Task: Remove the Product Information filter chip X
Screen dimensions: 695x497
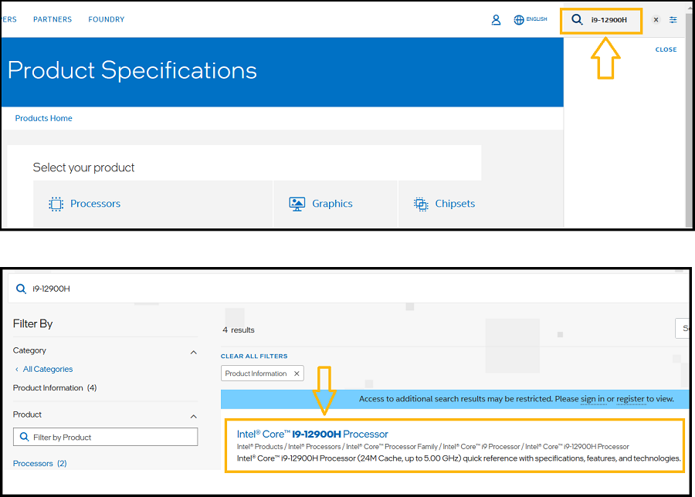Action: click(x=297, y=374)
